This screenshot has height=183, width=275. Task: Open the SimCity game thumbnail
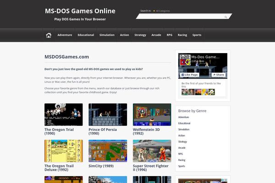[x=108, y=151]
